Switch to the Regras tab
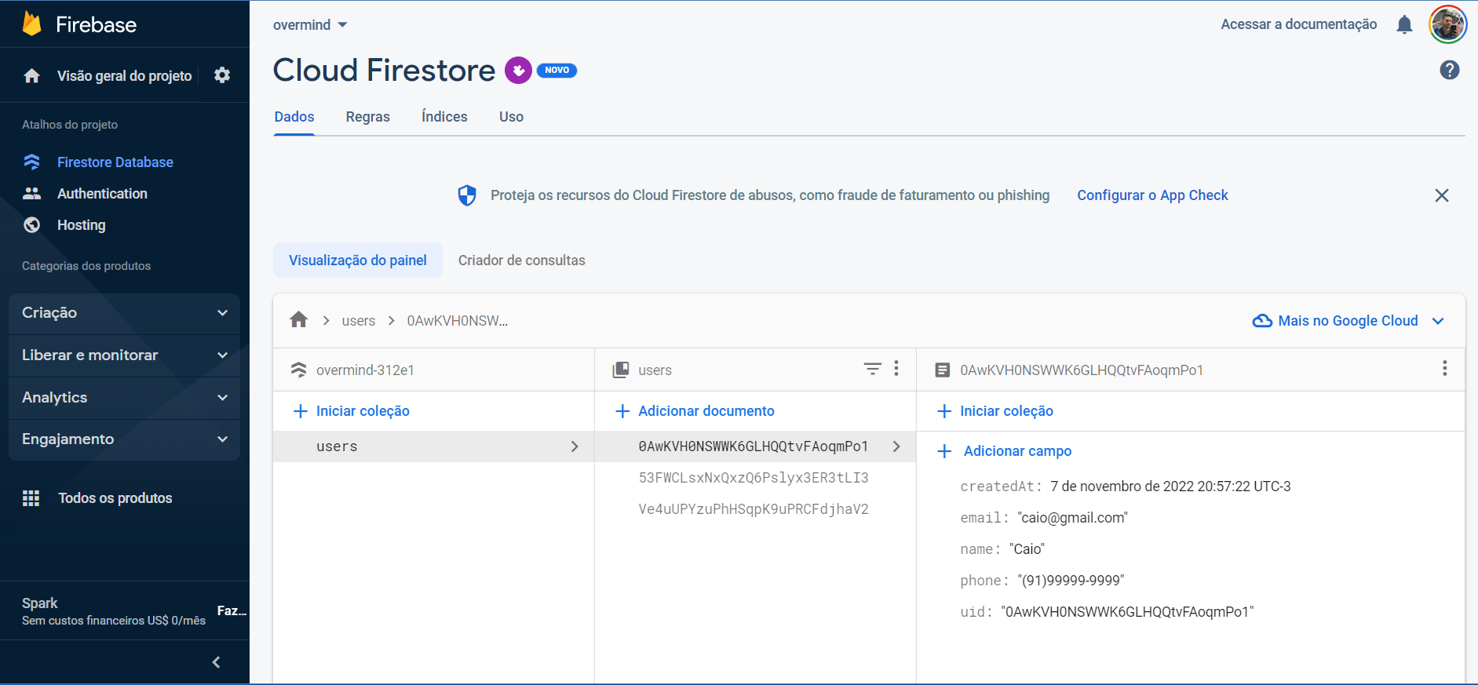 368,117
